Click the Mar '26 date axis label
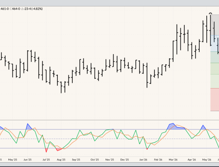This screenshot has height=167, width=219. (x=173, y=160)
